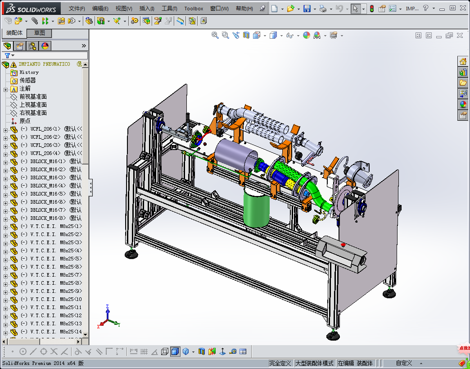Open the filter dropdown in tree
The height and width of the screenshot is (369, 470).
13,55
